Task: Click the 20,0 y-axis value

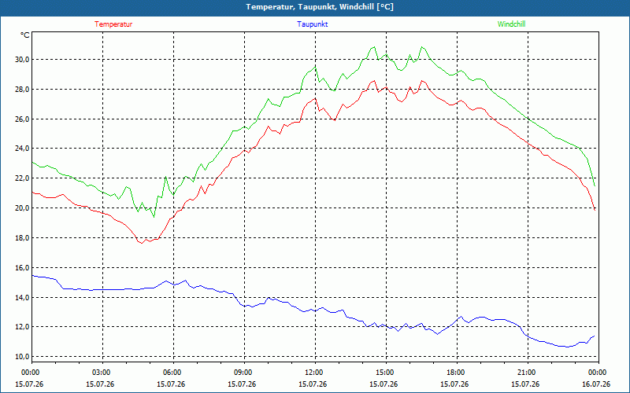Action: tap(23, 208)
